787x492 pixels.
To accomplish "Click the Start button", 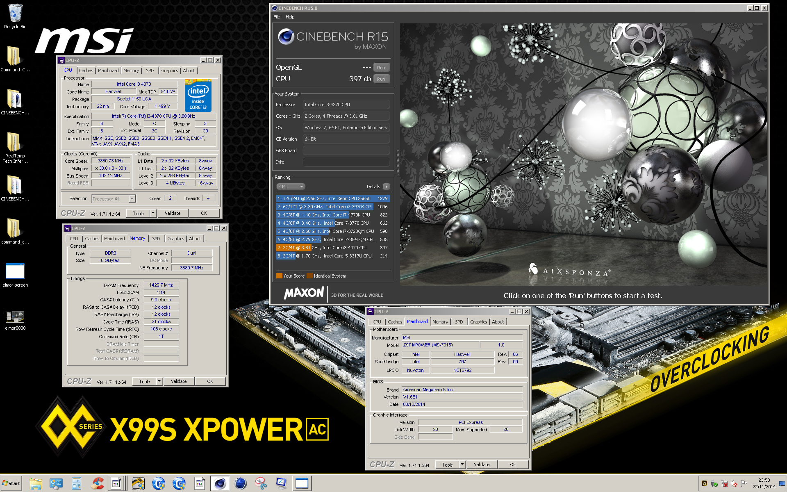I will coord(11,483).
